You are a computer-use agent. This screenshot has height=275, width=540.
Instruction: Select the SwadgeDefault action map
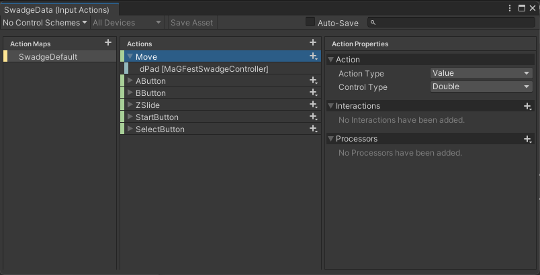click(x=48, y=57)
